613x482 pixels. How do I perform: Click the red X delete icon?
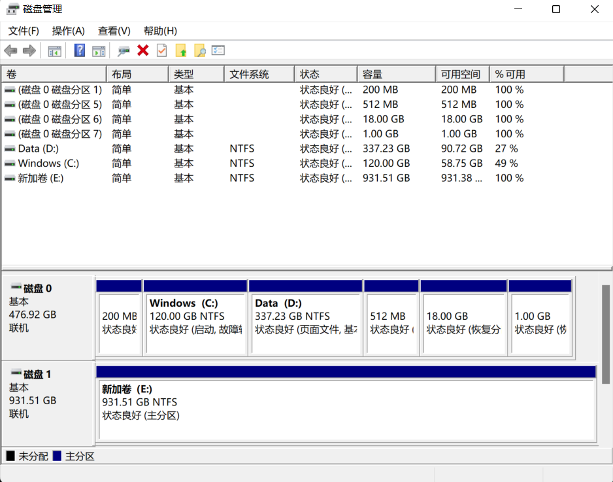tap(143, 50)
